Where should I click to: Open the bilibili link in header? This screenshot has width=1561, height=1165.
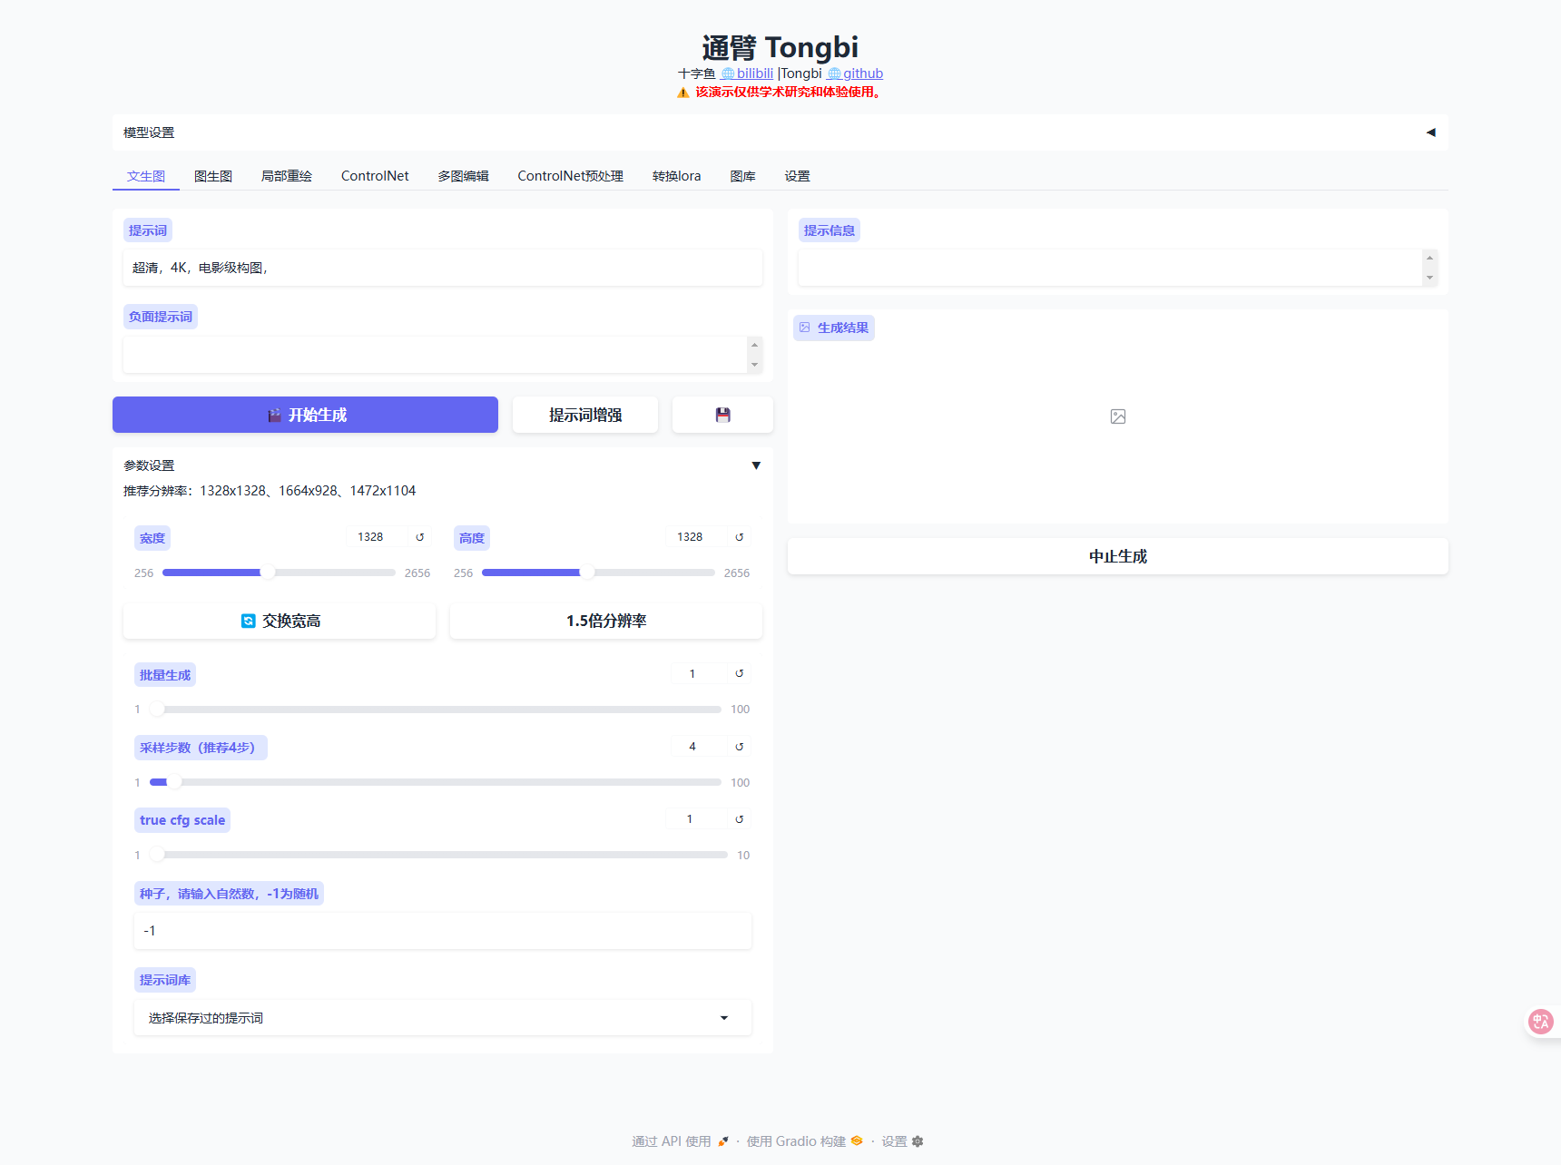[x=754, y=73]
